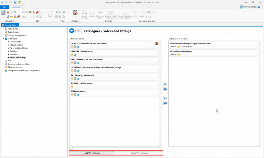Click the add-to-project right arrow icon
264x158 pixels.
pyautogui.click(x=165, y=84)
